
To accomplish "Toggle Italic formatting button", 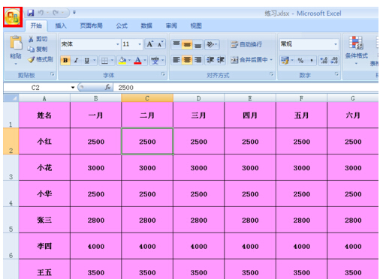I will point(77,60).
